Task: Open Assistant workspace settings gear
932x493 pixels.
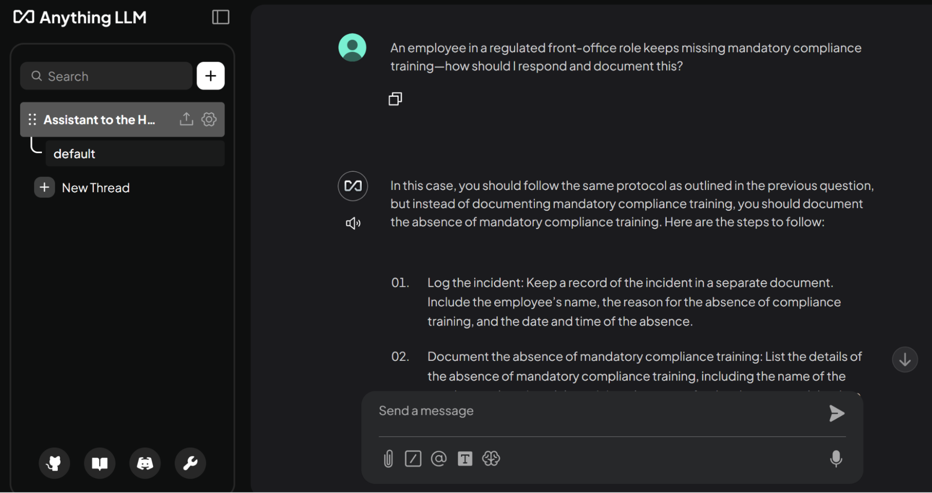Action: coord(209,119)
